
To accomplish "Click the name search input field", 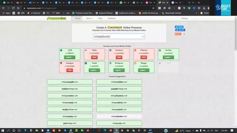I will tap(119, 36).
